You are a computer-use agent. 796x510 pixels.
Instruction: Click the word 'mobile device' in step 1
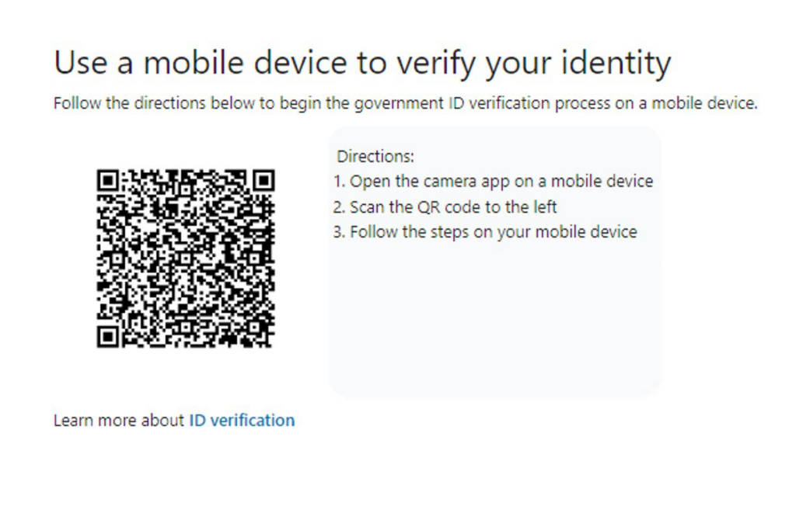(602, 182)
